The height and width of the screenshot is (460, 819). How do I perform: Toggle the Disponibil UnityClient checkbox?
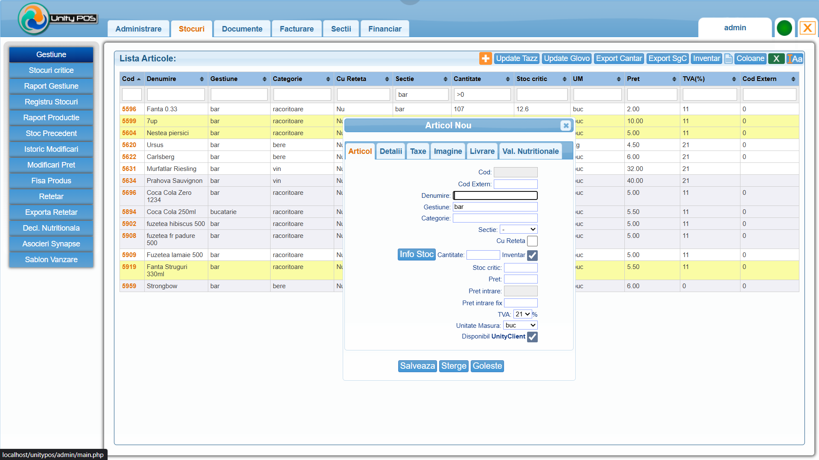coord(532,337)
